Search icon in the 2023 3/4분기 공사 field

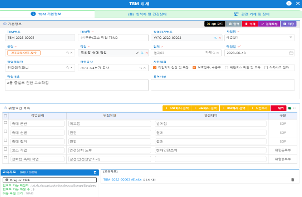(x=141, y=68)
